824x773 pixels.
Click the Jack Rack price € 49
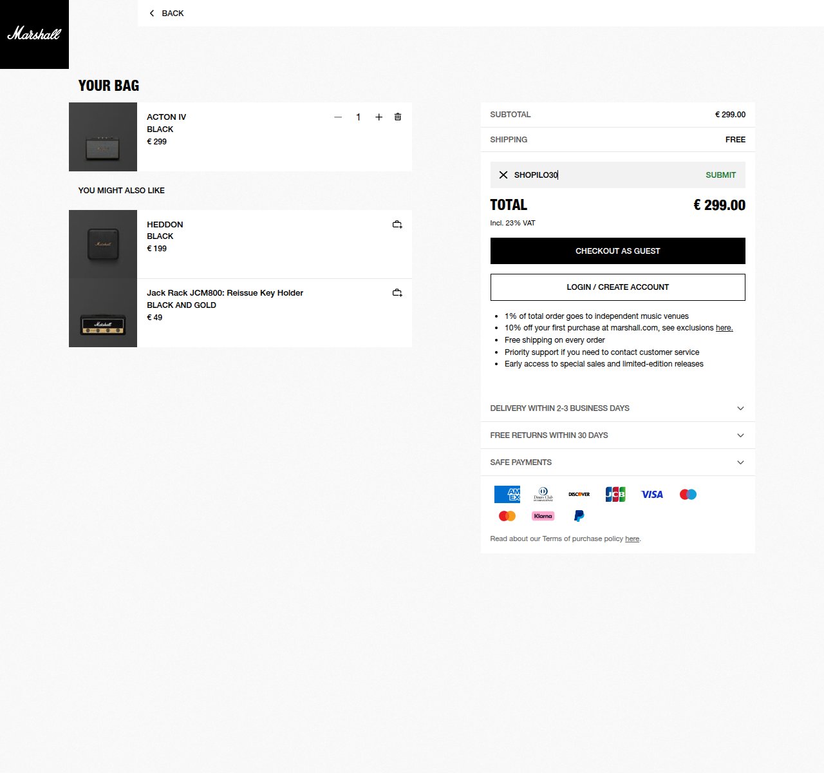tap(154, 318)
